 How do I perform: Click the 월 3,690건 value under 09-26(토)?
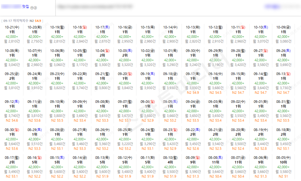pyautogui.click(x=283, y=65)
